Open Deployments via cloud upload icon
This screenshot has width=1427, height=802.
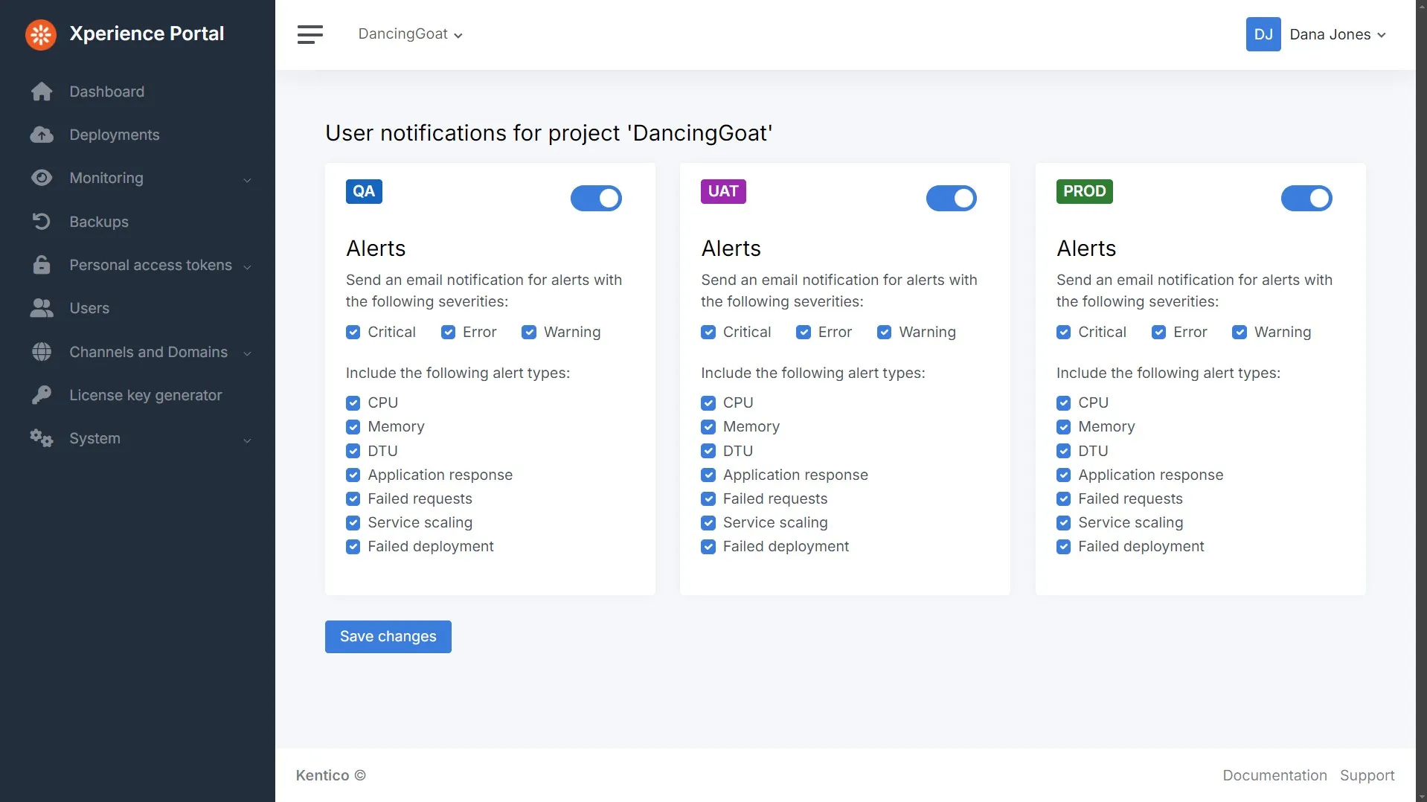coord(42,135)
